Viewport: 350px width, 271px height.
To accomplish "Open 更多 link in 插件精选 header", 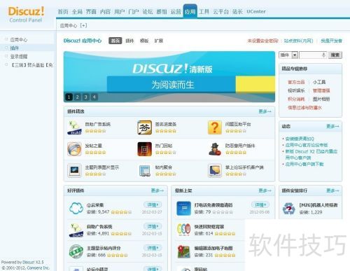I will pos(265,111).
